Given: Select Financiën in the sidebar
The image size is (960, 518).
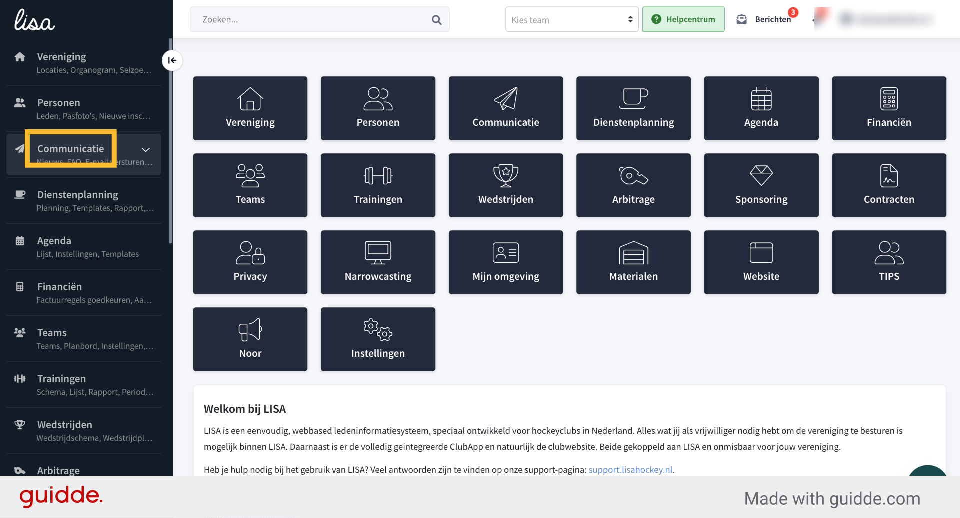Looking at the screenshot, I should pyautogui.click(x=84, y=293).
